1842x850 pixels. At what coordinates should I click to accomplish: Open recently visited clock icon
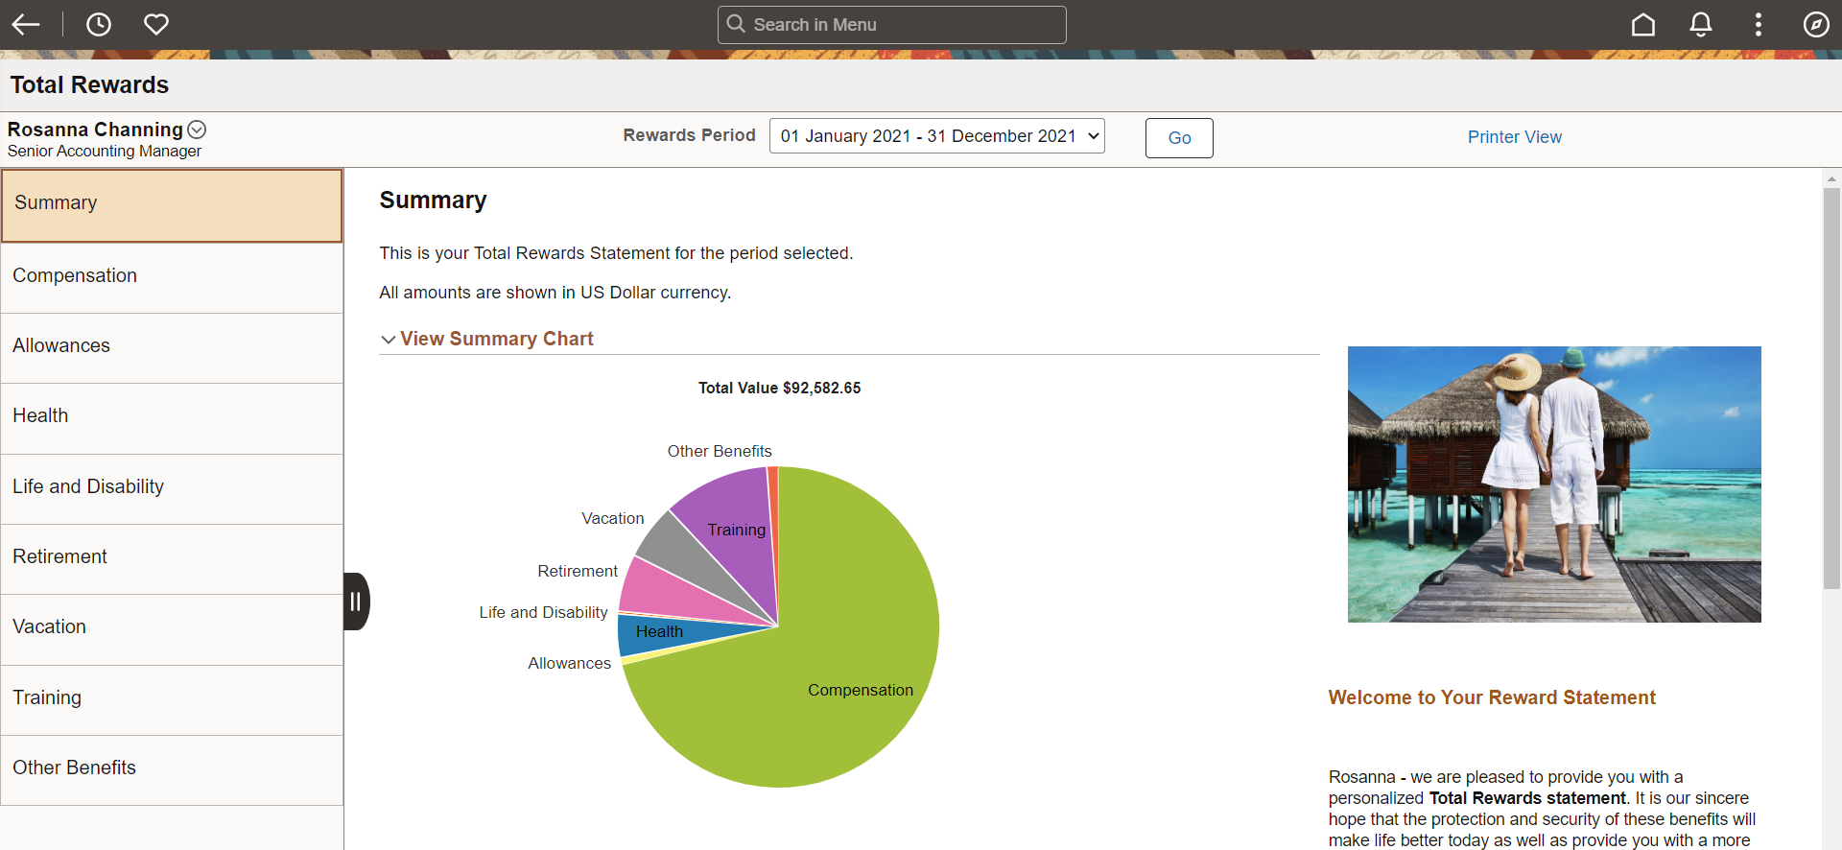[x=99, y=25]
